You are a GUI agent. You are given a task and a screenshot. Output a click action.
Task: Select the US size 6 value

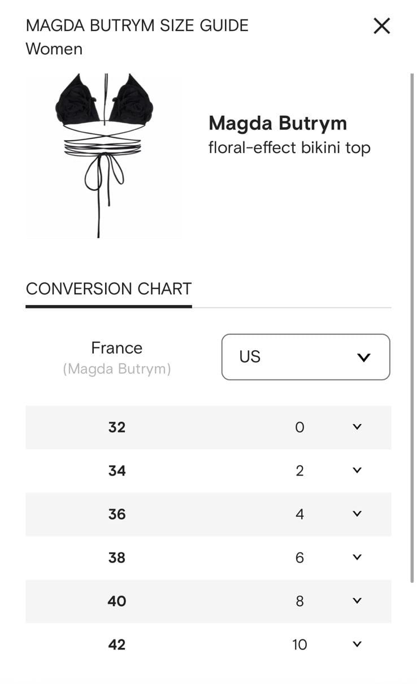click(x=299, y=558)
